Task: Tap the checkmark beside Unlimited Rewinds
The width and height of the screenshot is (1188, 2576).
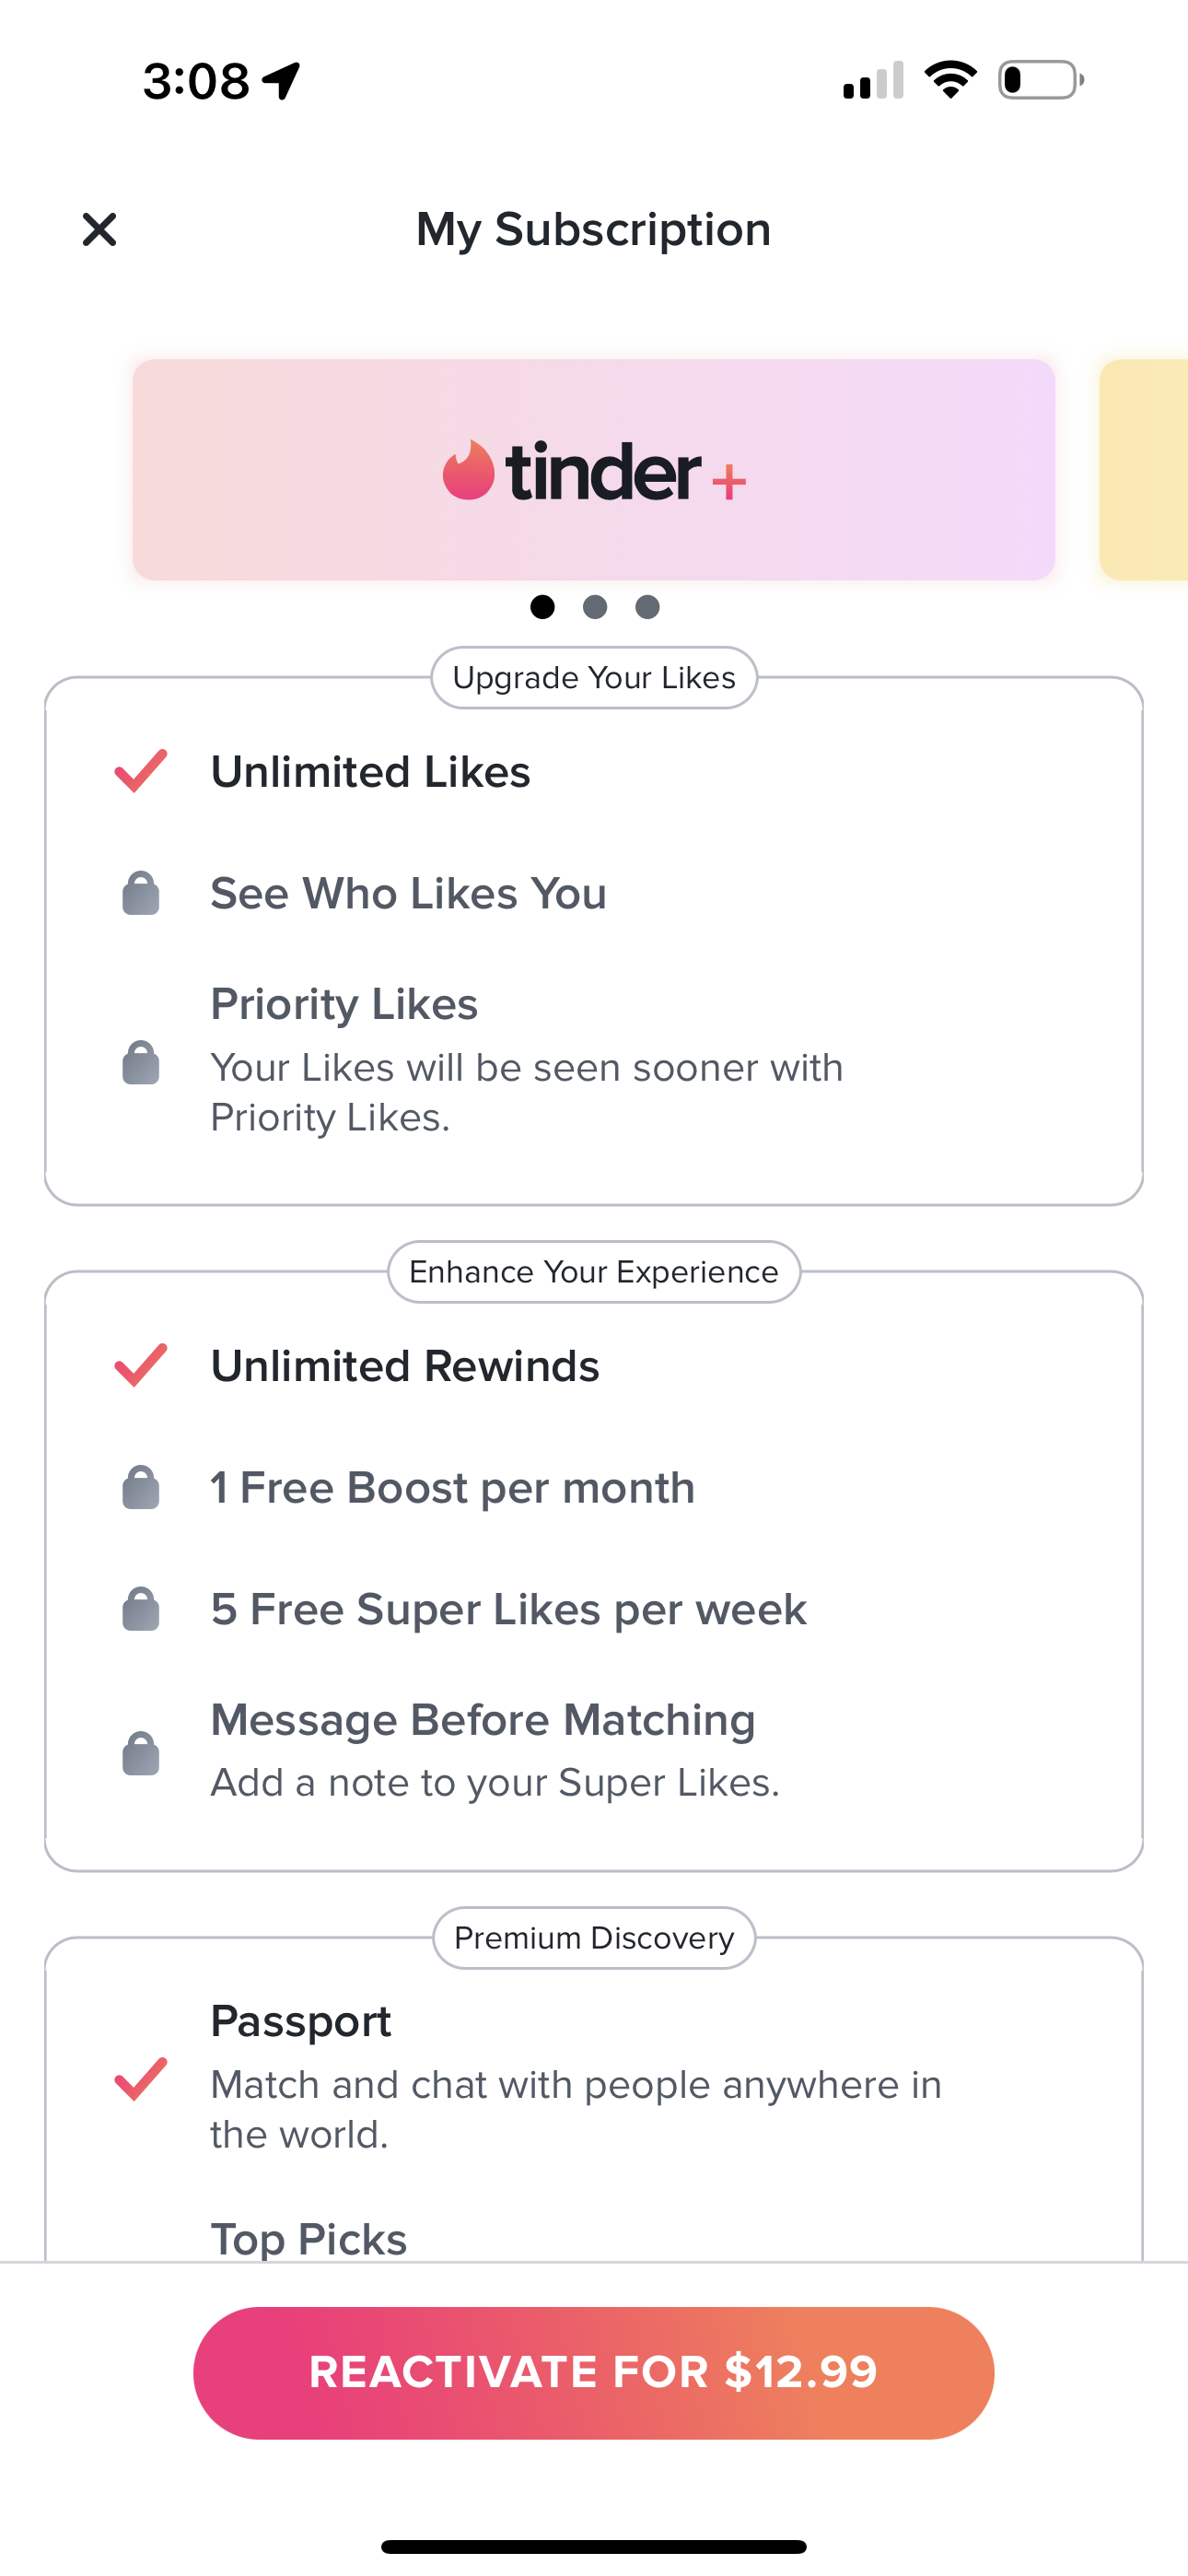Action: [141, 1365]
